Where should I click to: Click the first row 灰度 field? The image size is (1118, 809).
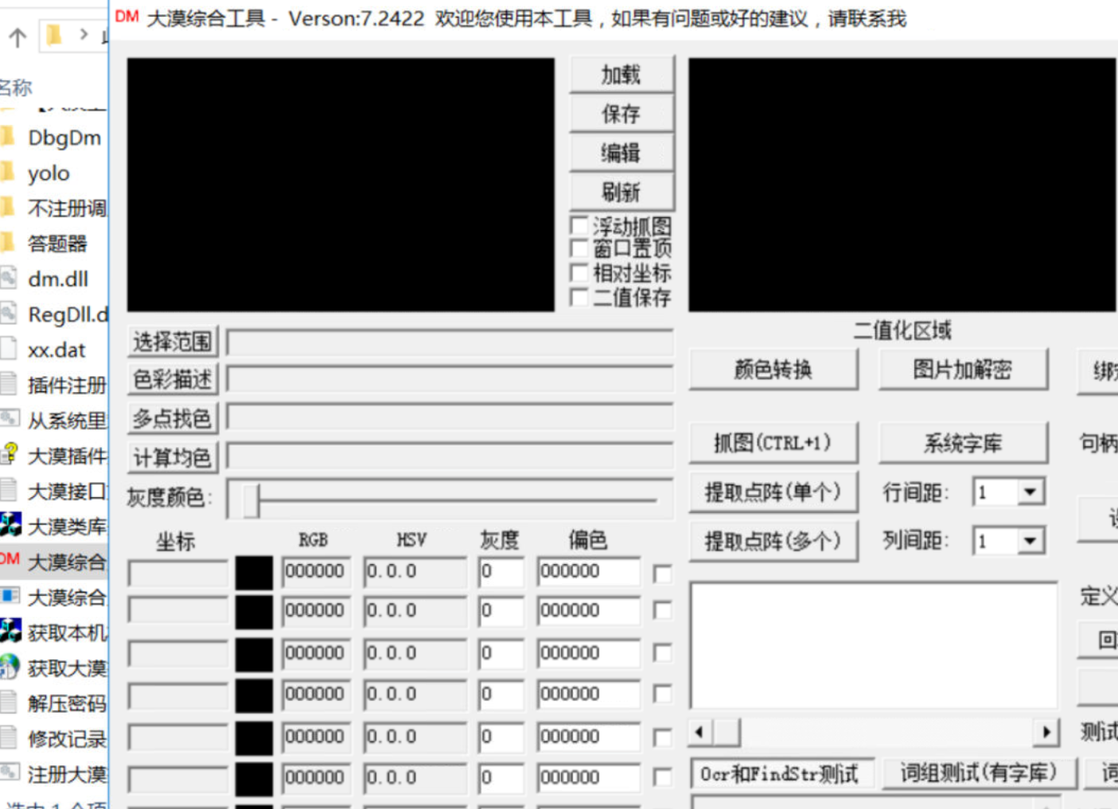coord(501,572)
